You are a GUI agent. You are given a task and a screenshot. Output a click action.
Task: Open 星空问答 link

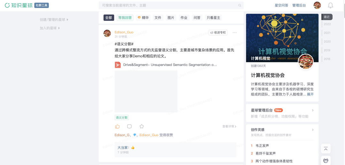click(x=281, y=5)
